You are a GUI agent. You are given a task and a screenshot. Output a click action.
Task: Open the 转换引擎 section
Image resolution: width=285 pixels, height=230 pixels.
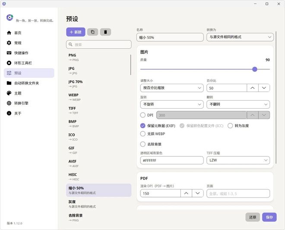coord(29,103)
